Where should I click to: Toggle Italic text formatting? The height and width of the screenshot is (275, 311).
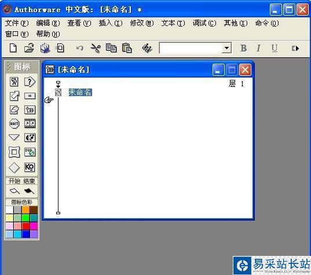tap(258, 48)
